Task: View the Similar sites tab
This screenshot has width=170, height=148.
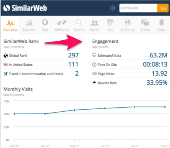Action: pos(145,26)
